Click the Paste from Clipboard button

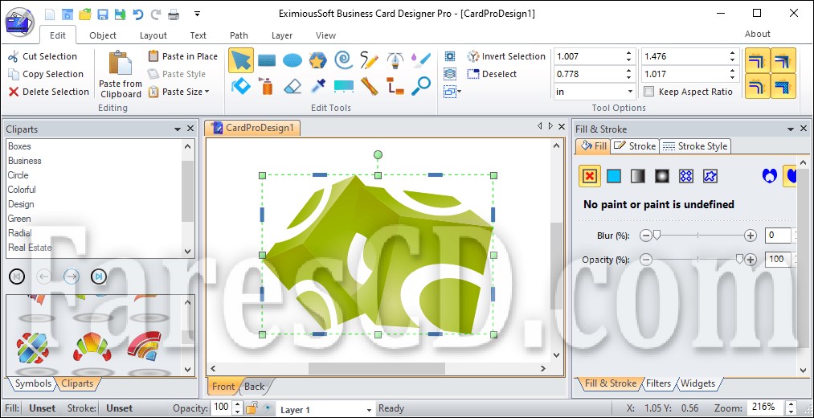(121, 74)
